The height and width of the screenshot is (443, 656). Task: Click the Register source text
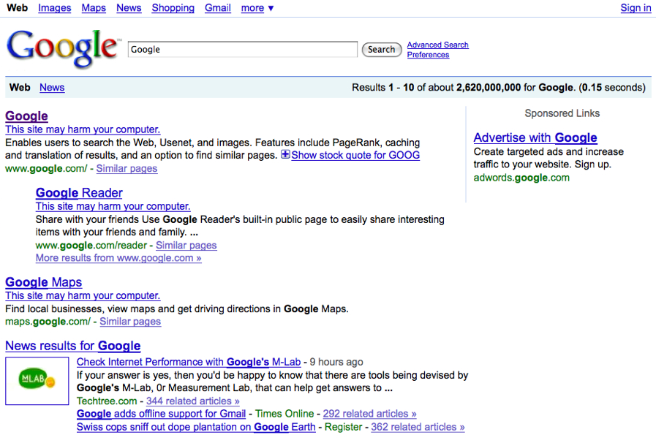344,427
